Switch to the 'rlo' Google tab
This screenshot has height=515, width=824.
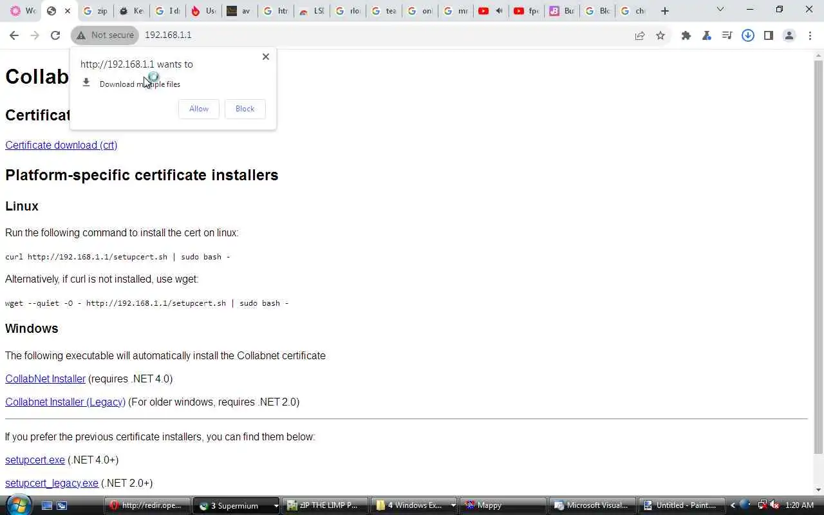[x=348, y=11]
